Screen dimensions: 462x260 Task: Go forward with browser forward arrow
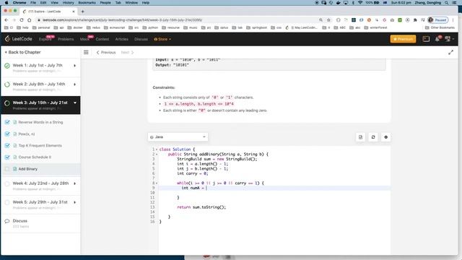click(14, 20)
